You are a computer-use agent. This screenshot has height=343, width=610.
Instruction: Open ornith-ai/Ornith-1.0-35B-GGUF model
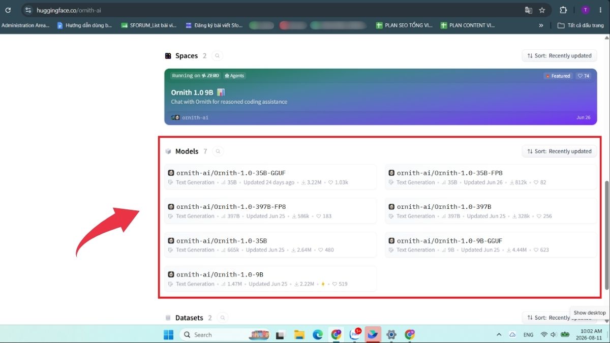coord(270,177)
